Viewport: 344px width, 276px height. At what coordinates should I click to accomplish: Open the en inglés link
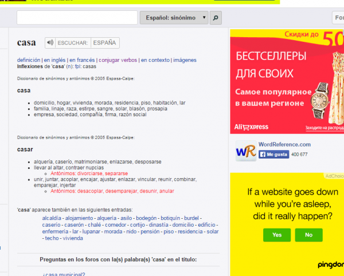(x=54, y=60)
